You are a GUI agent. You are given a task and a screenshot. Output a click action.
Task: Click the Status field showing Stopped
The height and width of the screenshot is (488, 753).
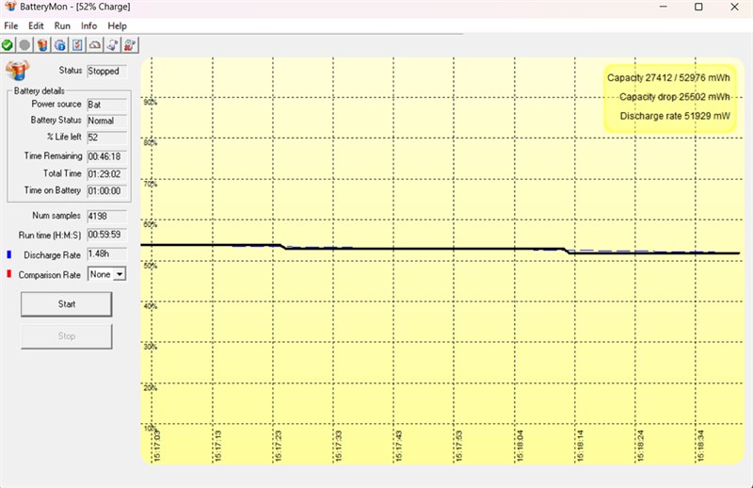[x=106, y=72]
